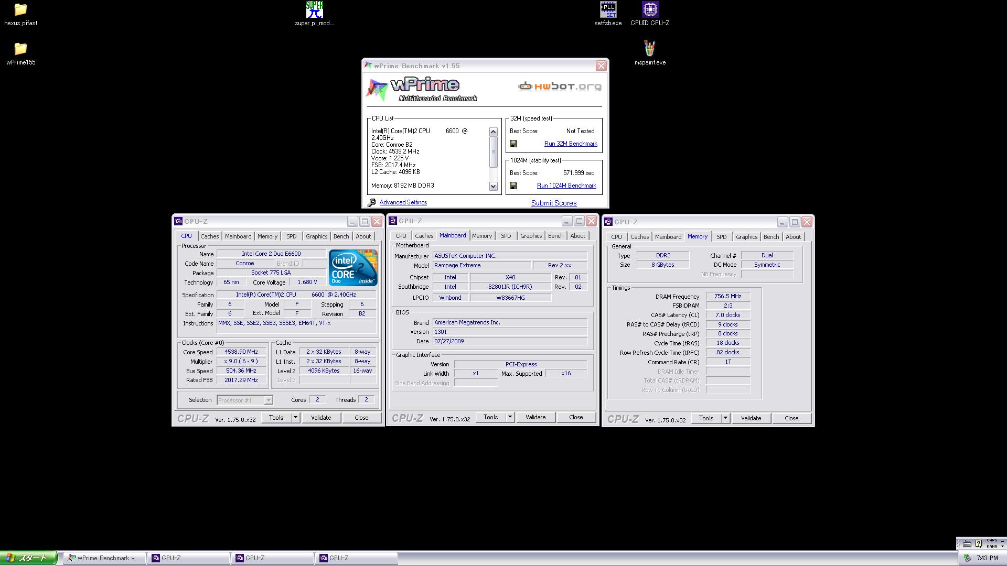1007x566 pixels.
Task: Click Validate in CPU-Z Memory window
Action: (x=751, y=418)
